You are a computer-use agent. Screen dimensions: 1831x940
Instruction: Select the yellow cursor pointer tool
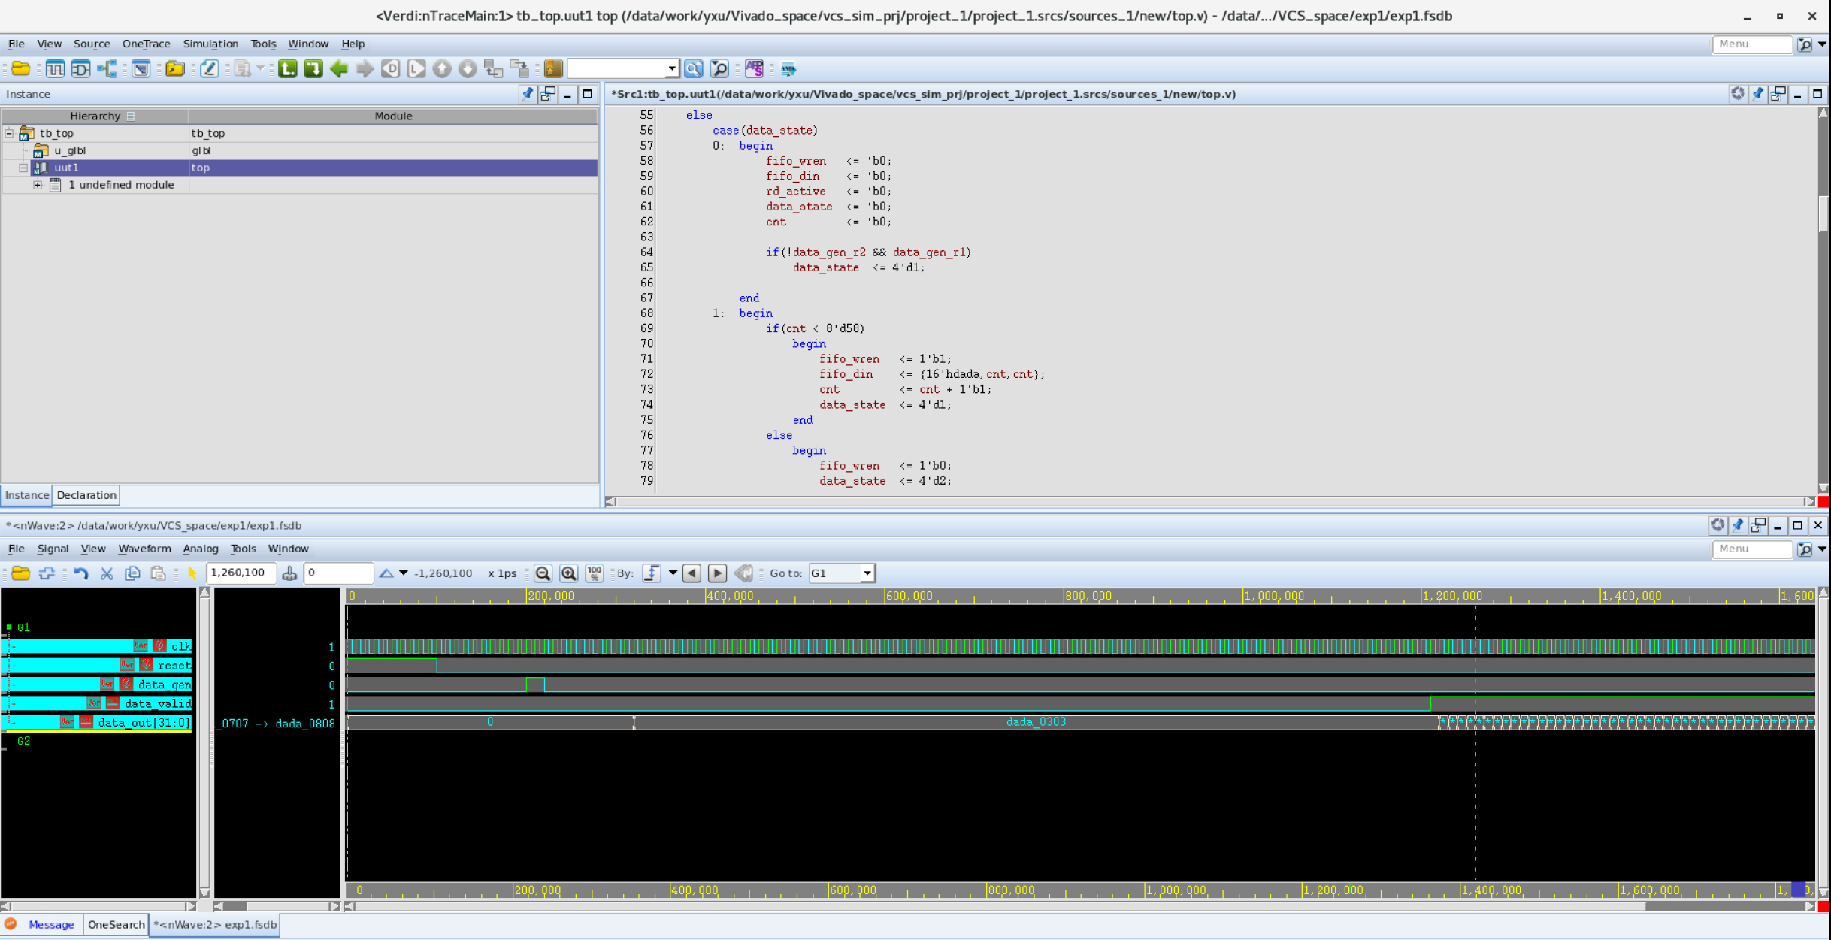point(192,573)
